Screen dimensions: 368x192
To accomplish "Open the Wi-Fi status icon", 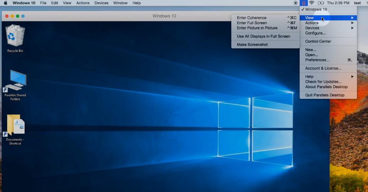I will pos(311,3).
